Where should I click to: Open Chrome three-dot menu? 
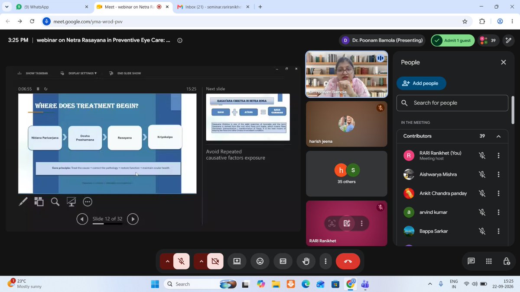(513, 21)
